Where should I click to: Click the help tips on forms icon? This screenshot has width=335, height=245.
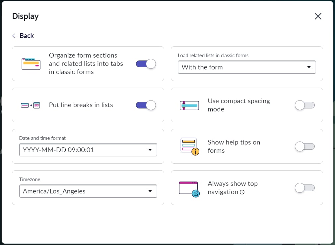click(x=189, y=146)
